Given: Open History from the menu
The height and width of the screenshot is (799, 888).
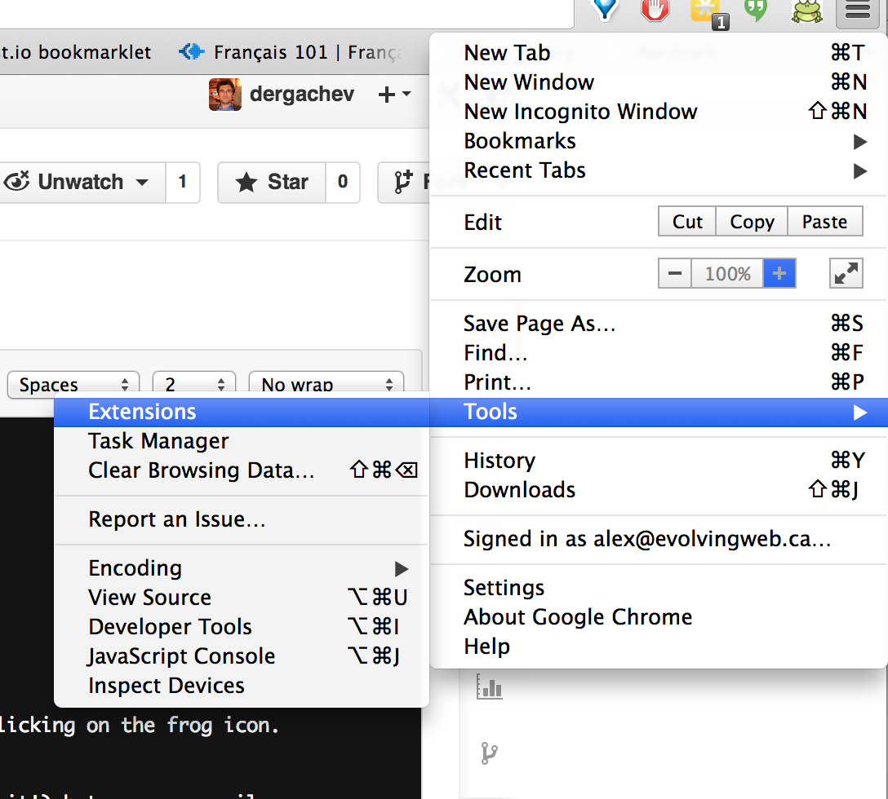Looking at the screenshot, I should [x=659, y=461].
